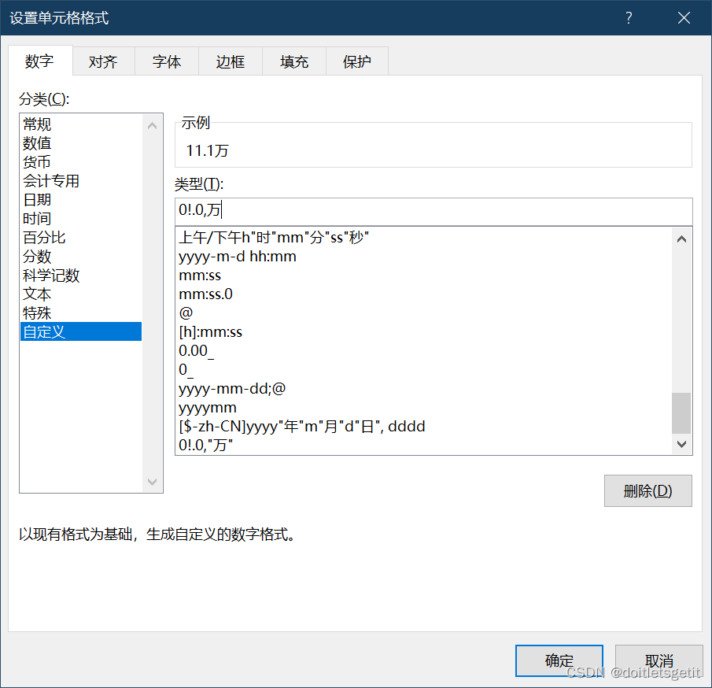Select the 边框 (Border) tab
Viewport: 712px width, 688px height.
point(230,61)
